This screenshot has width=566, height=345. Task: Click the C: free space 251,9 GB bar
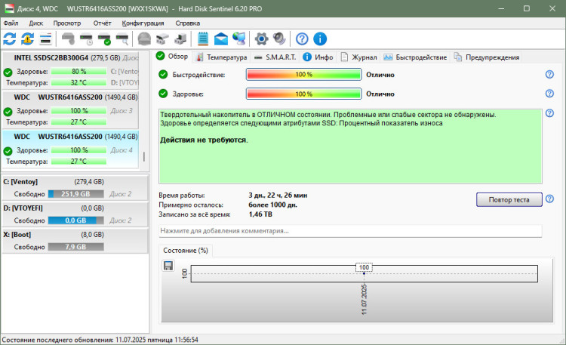coord(75,194)
